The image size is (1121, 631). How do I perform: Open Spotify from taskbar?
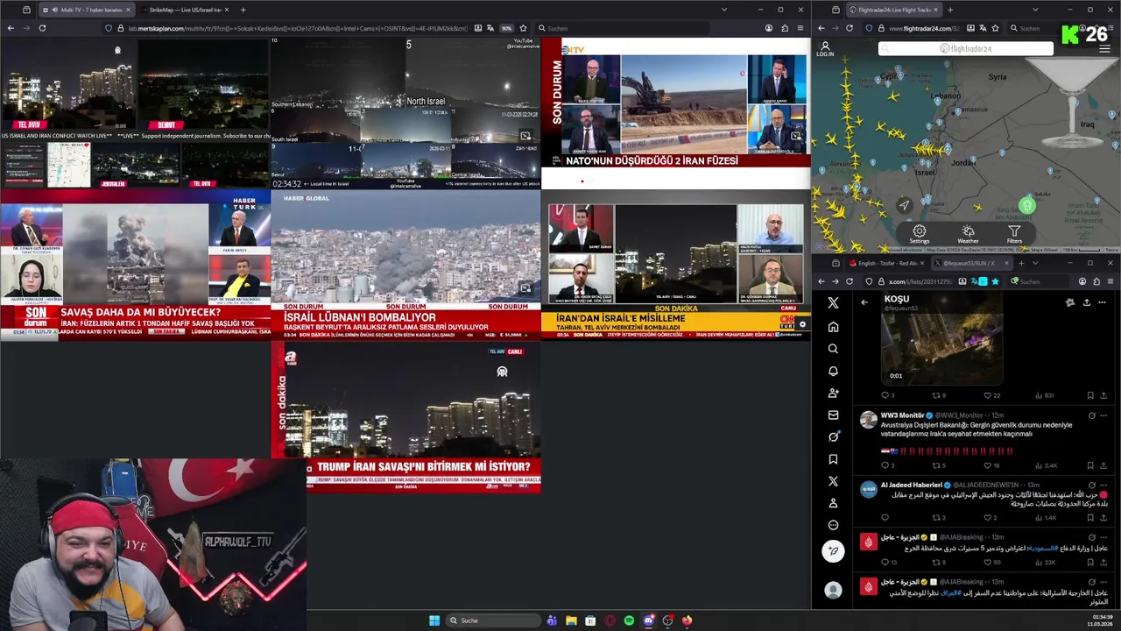click(x=629, y=620)
